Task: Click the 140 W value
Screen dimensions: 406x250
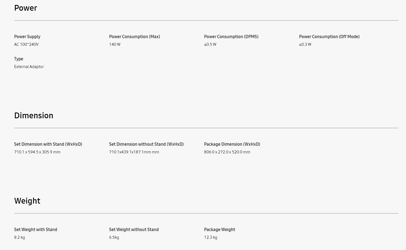Action: click(115, 44)
